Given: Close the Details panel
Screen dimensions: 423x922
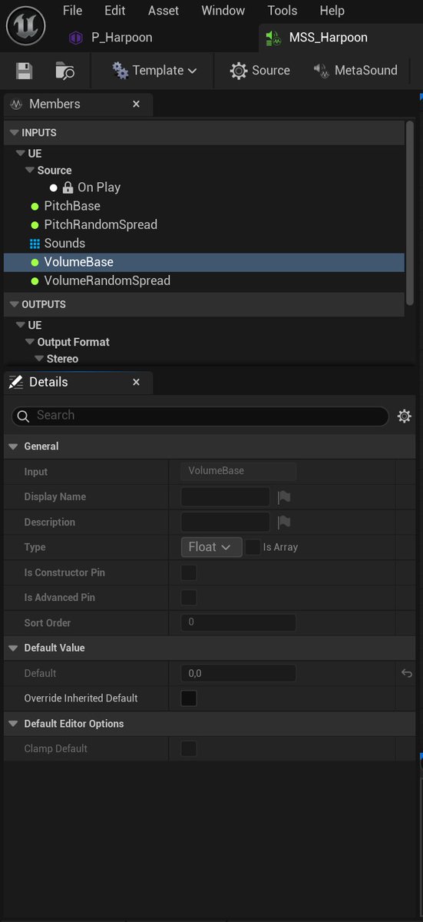Looking at the screenshot, I should tap(137, 382).
